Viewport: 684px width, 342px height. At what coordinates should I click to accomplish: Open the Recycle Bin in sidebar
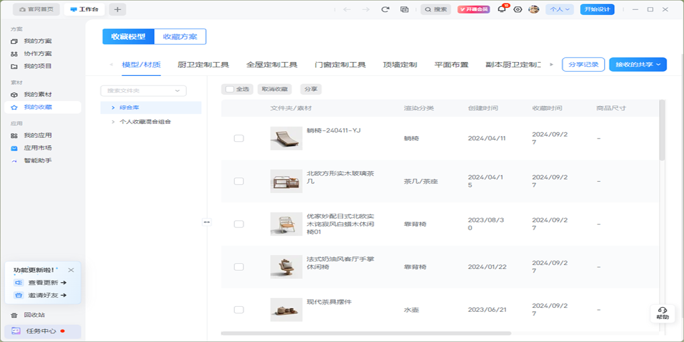pyautogui.click(x=34, y=315)
